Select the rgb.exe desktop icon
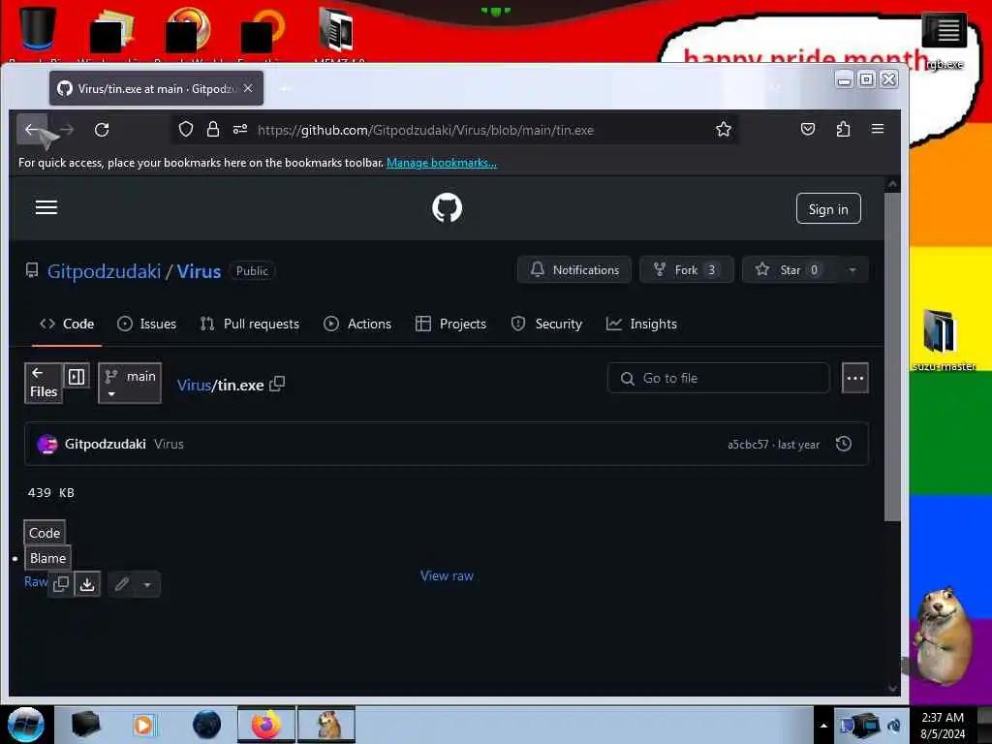The height and width of the screenshot is (744, 992). coord(945,41)
